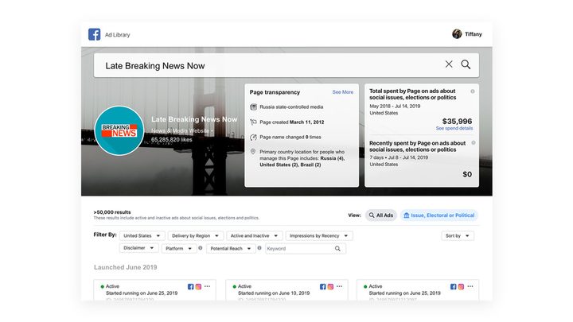This screenshot has width=573, height=322.
Task: Open three-dot menu on June 10 ad card
Action: point(337,286)
